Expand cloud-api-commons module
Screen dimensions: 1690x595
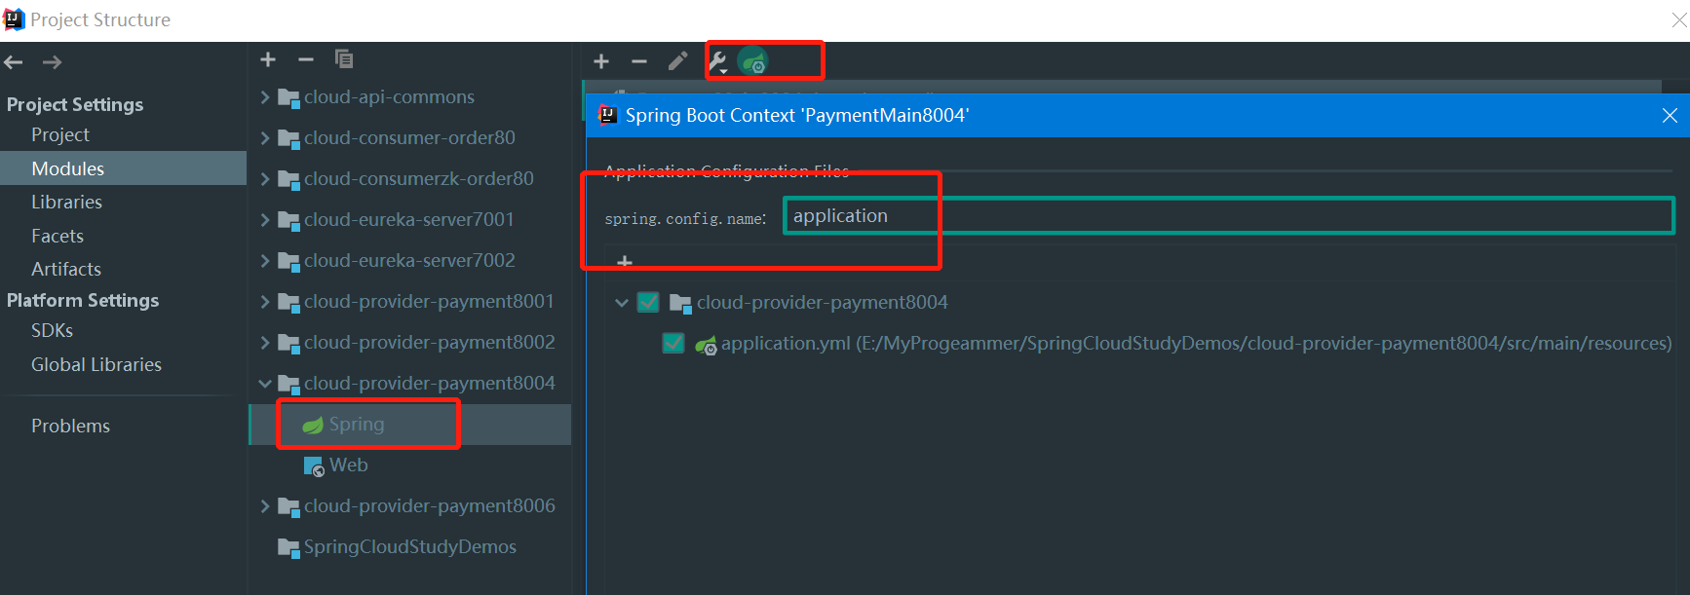(x=265, y=97)
